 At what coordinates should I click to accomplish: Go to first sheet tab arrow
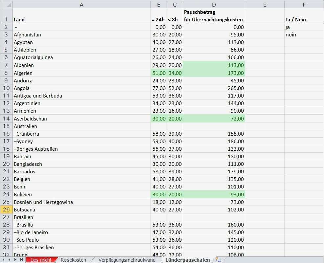[3, 260]
